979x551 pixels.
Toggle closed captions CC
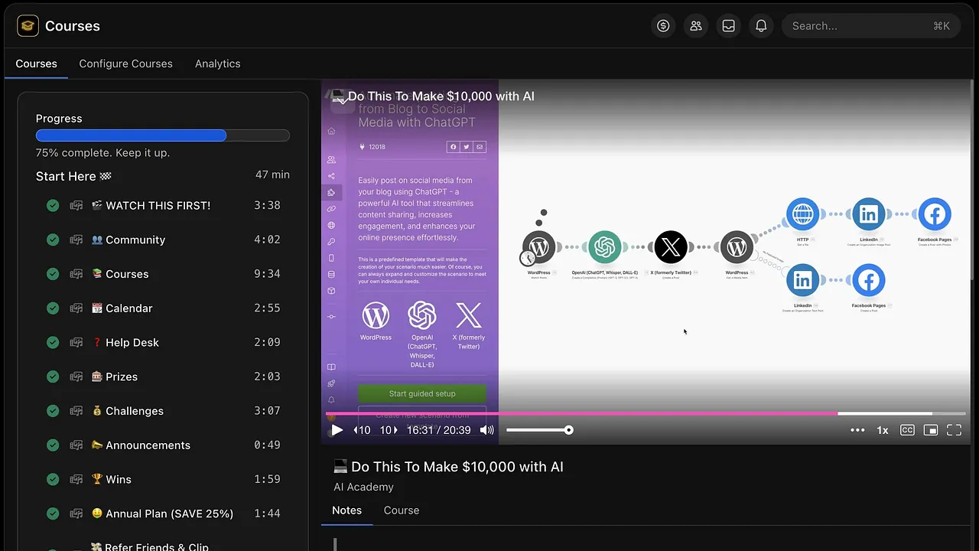coord(907,430)
